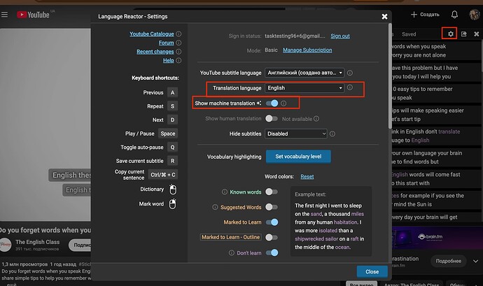The image size is (483, 286).
Task: Toggle the Don't learn color switch
Action: coord(272,253)
